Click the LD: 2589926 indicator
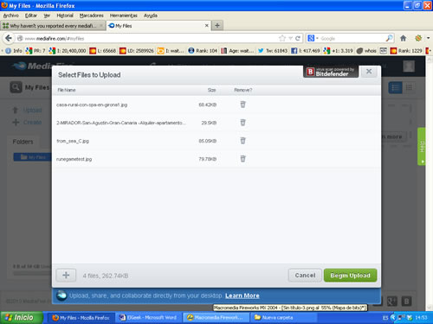The width and height of the screenshot is (433, 324). pos(137,51)
